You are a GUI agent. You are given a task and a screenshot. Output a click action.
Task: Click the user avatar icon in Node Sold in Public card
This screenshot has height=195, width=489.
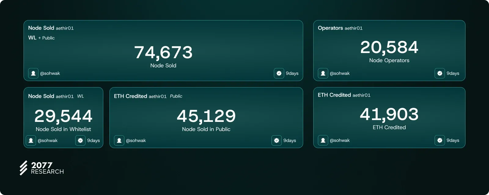pos(119,140)
